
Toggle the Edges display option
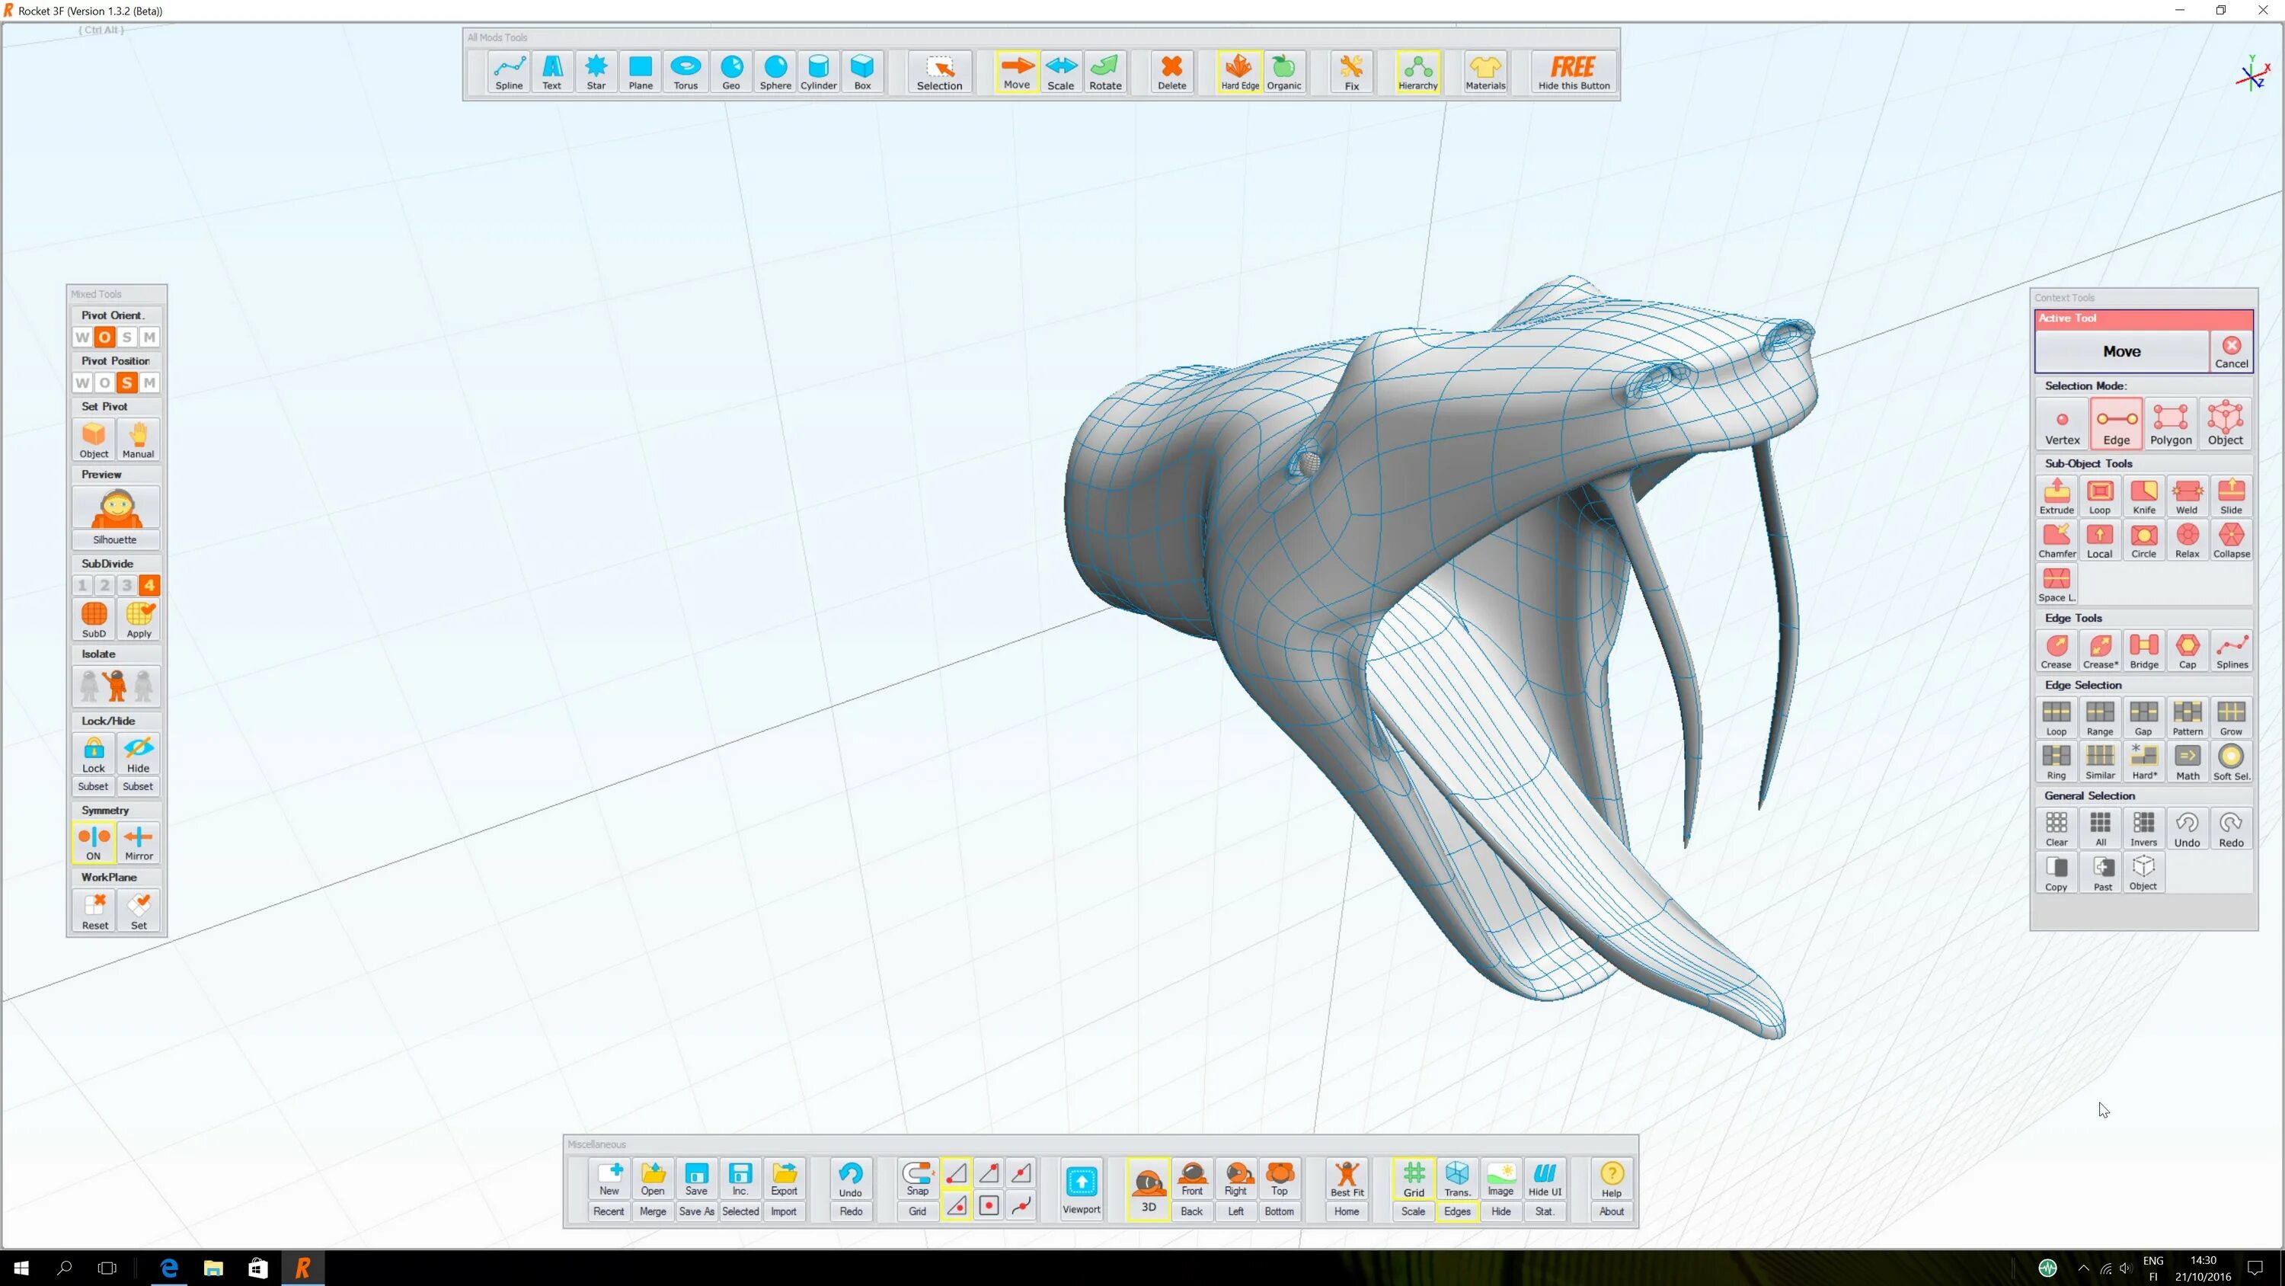pyautogui.click(x=1456, y=1211)
